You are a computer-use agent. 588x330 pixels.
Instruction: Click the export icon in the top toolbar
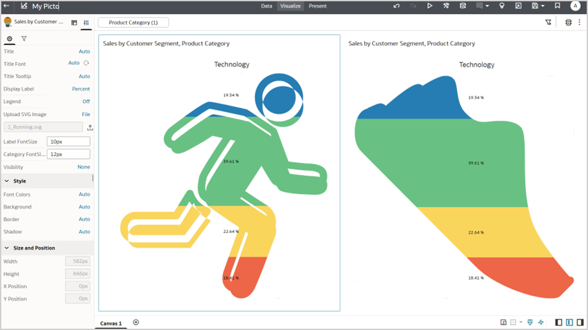point(518,6)
